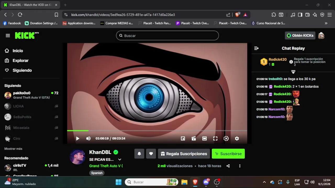The width and height of the screenshot is (335, 188).
Task: Open Curso Nacional bookmark
Action: coord(268,23)
